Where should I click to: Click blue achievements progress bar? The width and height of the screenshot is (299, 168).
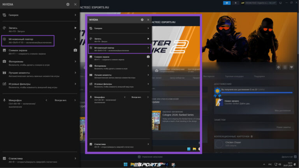click(257, 93)
